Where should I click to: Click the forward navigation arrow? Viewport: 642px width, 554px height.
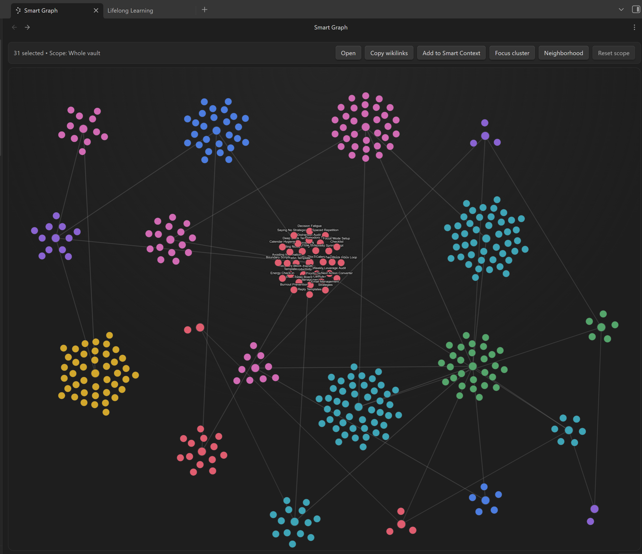point(27,27)
